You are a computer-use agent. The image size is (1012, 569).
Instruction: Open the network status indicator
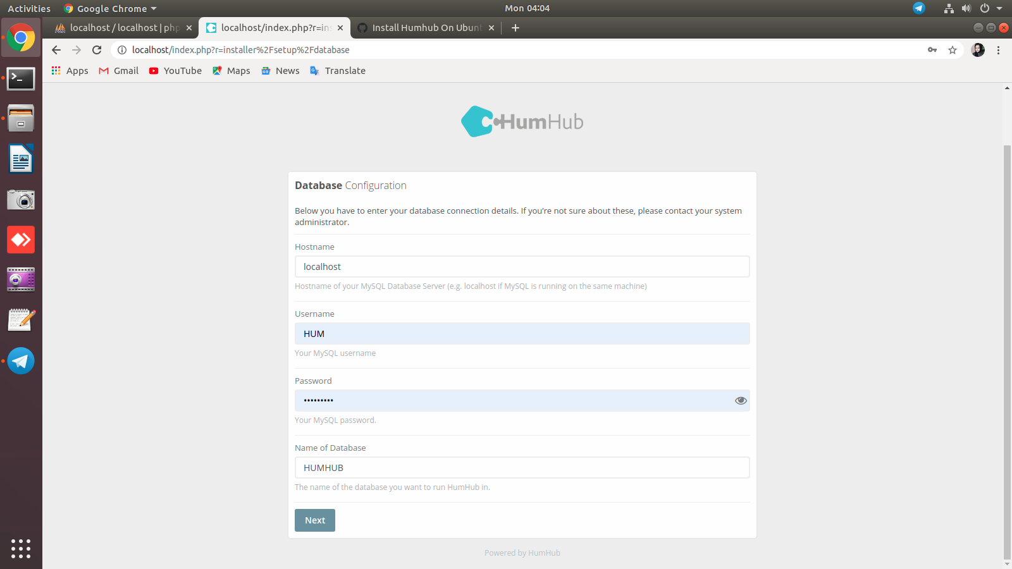point(949,8)
